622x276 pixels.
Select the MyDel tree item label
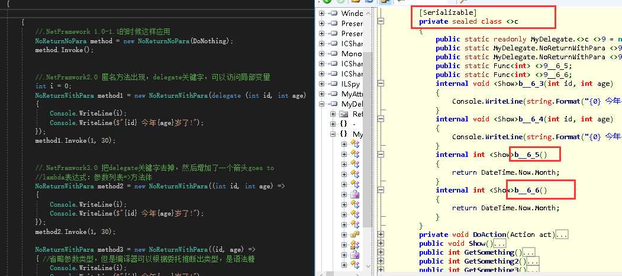click(x=352, y=104)
